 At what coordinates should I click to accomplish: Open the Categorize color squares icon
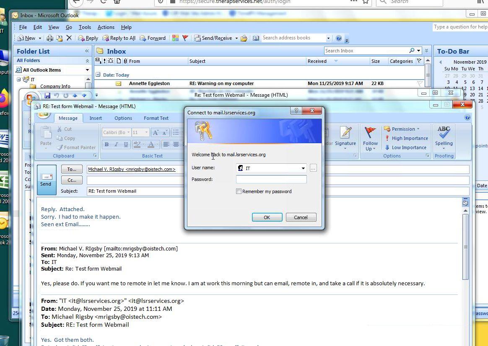point(176,38)
